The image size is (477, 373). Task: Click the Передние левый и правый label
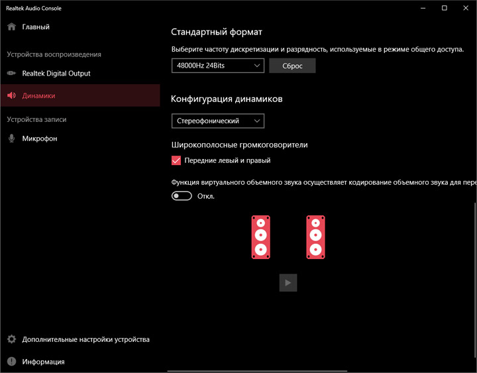(x=227, y=160)
